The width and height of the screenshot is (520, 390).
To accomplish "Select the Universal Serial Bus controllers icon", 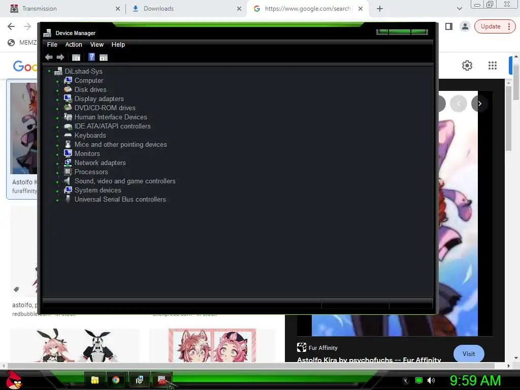I will (x=68, y=199).
